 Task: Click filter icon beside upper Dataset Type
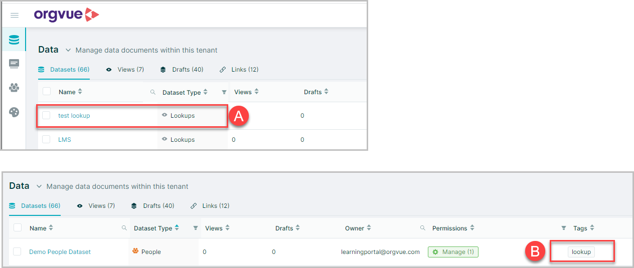point(224,92)
